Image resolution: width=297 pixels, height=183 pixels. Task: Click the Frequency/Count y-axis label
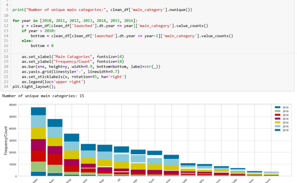click(5, 140)
